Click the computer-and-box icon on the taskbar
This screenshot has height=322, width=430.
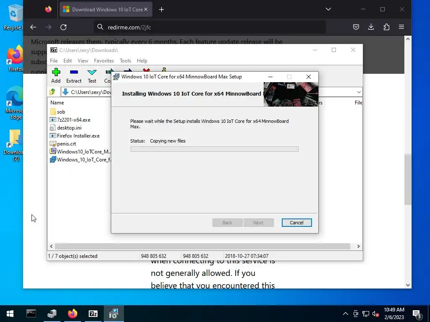coord(52,314)
